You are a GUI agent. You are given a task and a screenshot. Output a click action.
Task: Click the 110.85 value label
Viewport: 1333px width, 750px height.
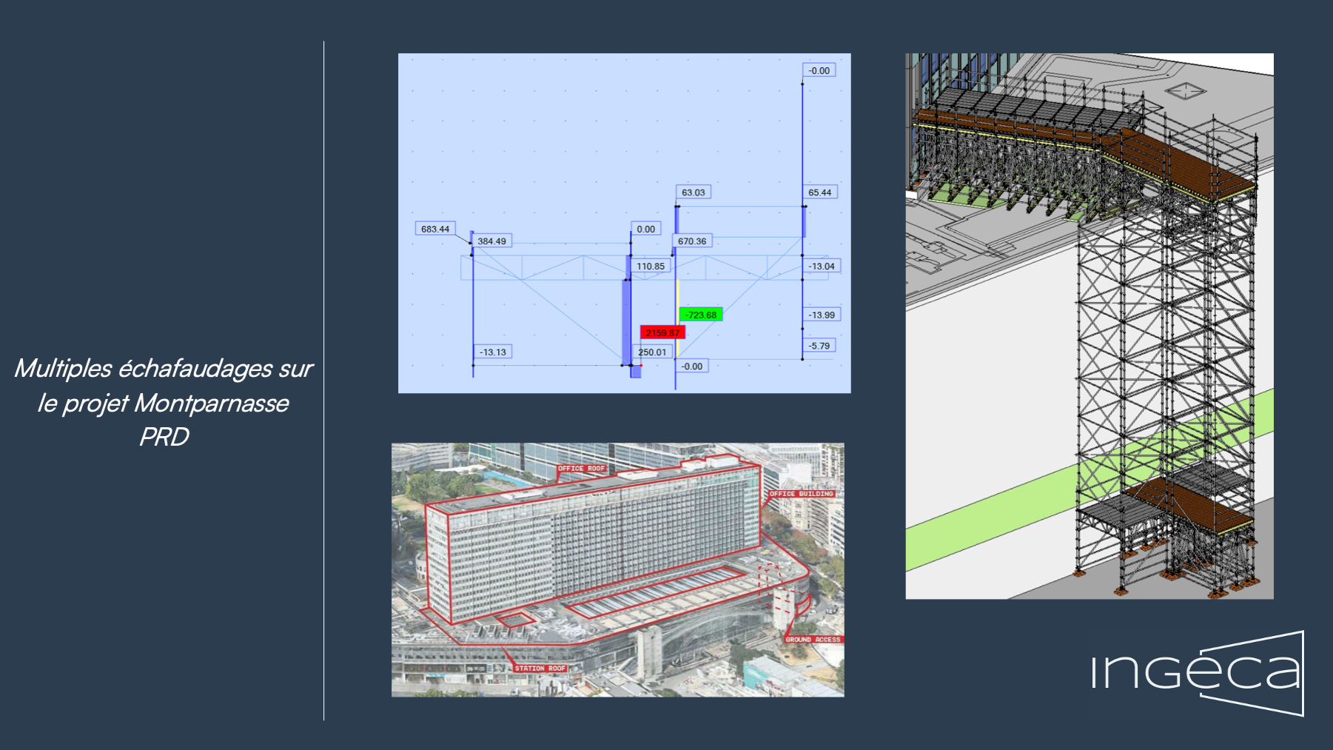tap(651, 267)
